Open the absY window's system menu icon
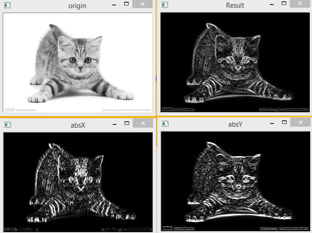The width and height of the screenshot is (312, 233). [165, 124]
